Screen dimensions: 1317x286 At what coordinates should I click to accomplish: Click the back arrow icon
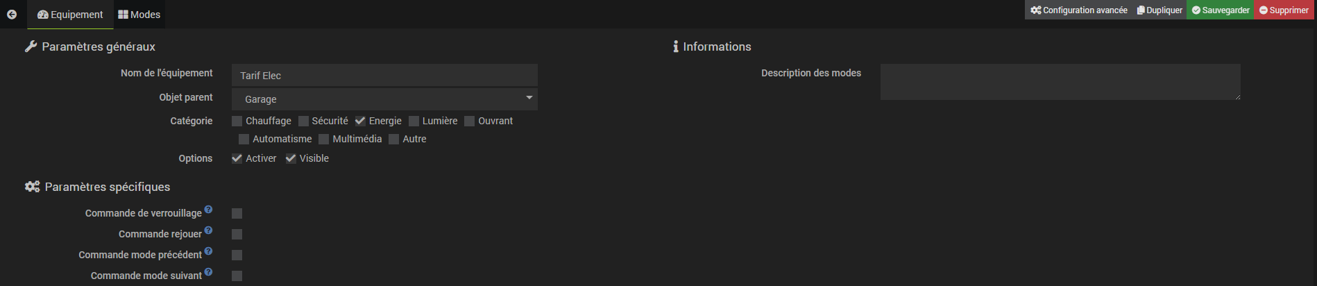pyautogui.click(x=12, y=15)
